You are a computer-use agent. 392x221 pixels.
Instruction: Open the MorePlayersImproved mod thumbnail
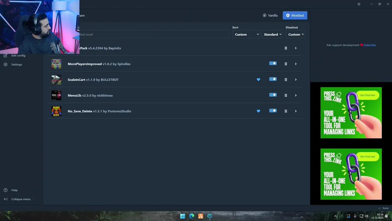[x=56, y=64]
